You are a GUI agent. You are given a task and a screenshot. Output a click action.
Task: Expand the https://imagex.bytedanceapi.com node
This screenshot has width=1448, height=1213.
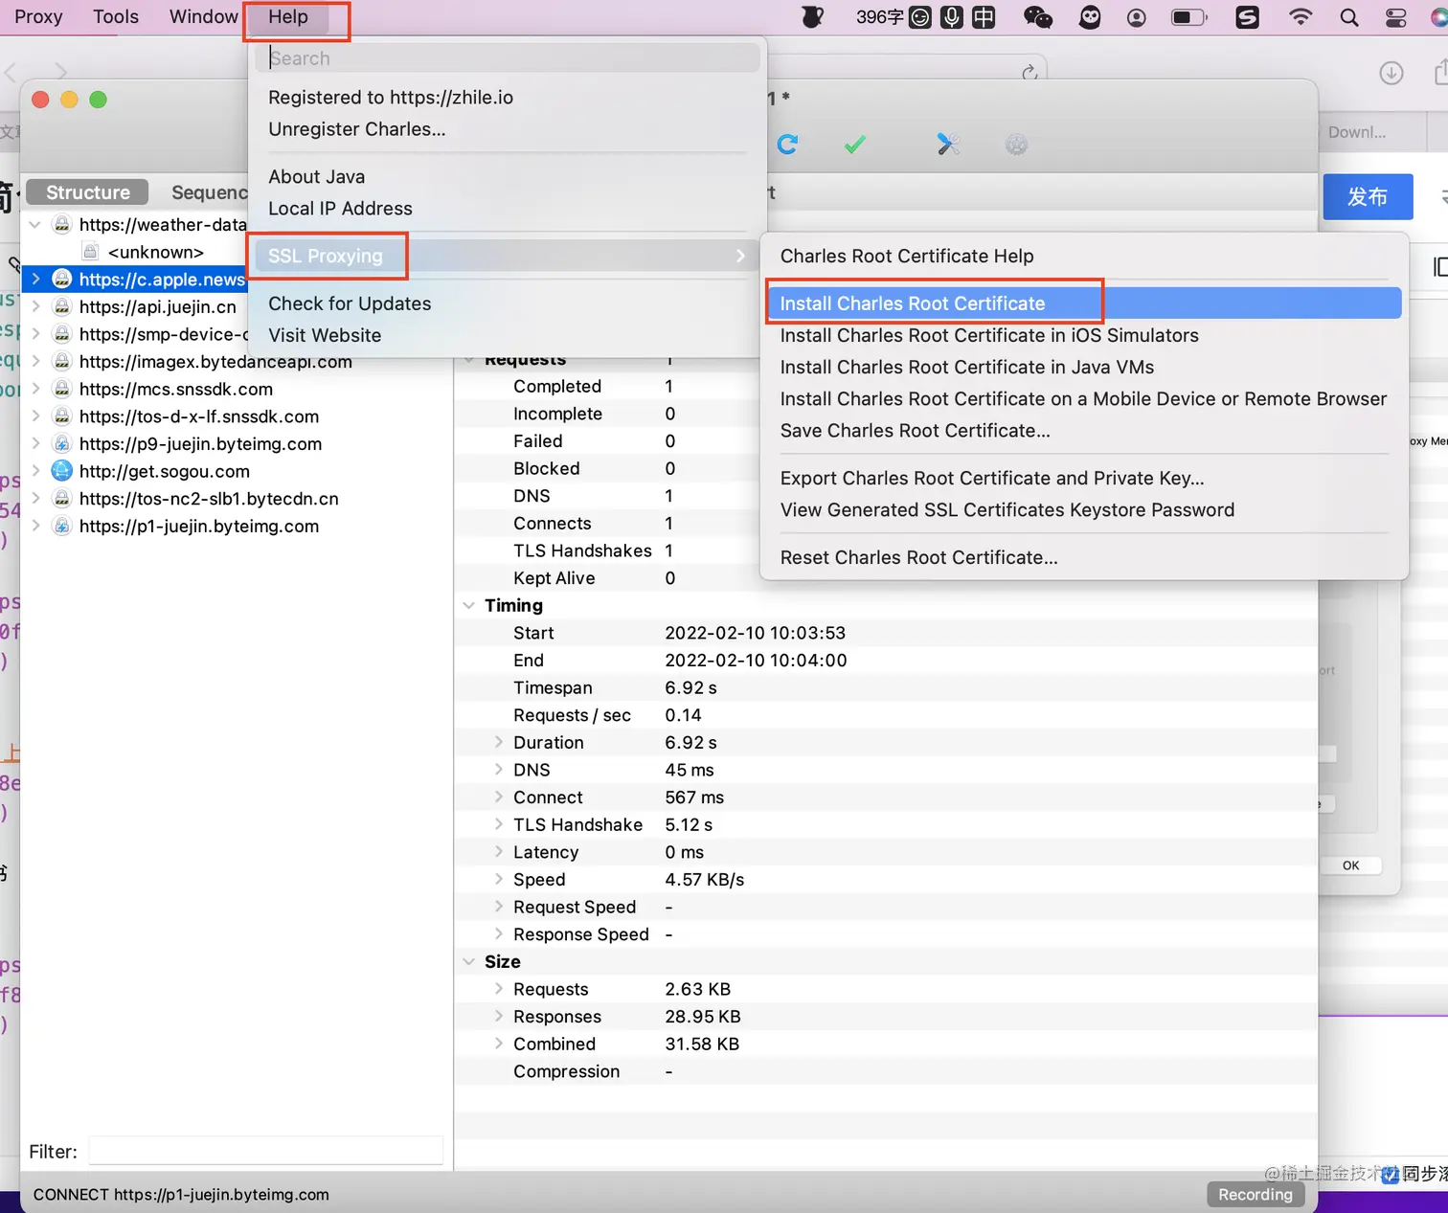tap(35, 361)
